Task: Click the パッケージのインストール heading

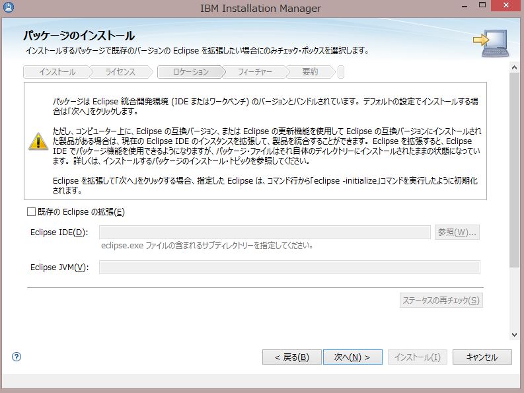Action: [79, 36]
